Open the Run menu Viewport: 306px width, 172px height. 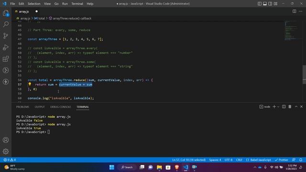65,4
